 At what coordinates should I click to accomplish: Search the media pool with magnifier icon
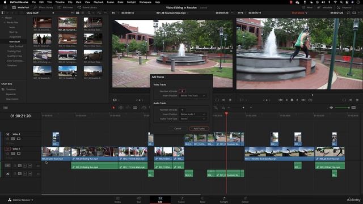coord(89,12)
